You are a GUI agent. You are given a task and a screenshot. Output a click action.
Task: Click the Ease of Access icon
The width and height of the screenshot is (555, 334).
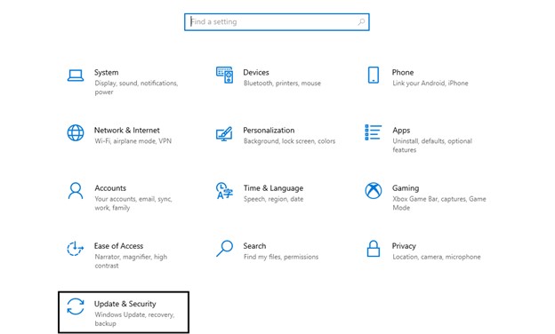[x=75, y=249]
